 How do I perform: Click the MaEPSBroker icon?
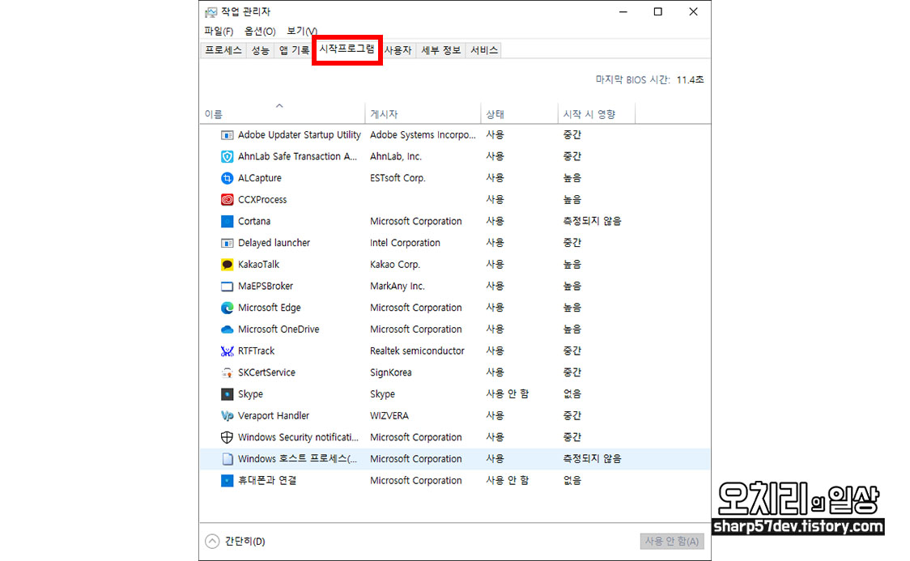click(x=227, y=286)
